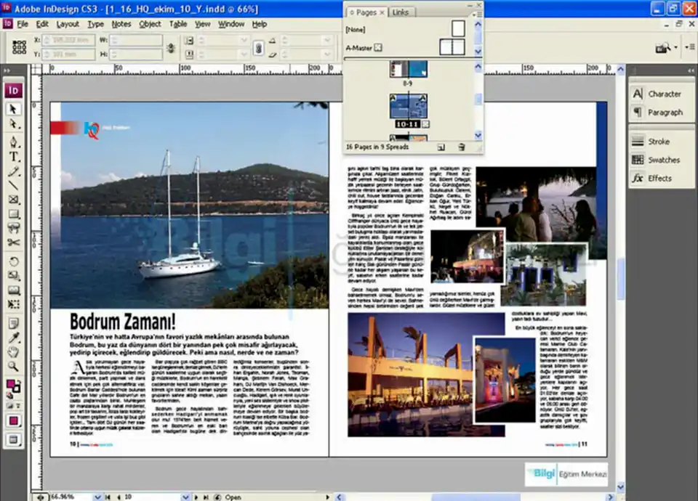The image size is (698, 501).
Task: Open the Layout menu
Action: point(68,24)
